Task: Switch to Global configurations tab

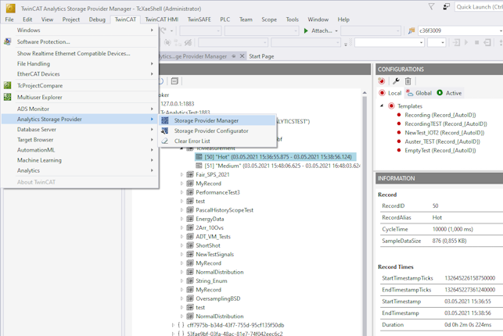Action: (x=419, y=93)
